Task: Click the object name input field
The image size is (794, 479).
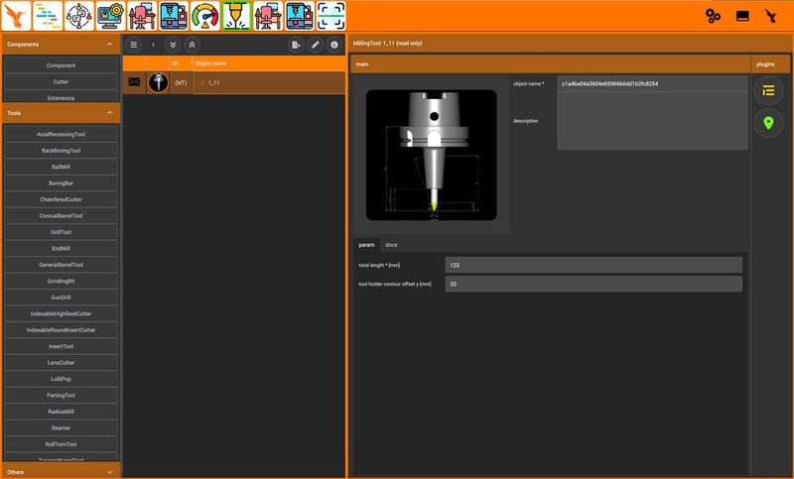Action: 652,83
